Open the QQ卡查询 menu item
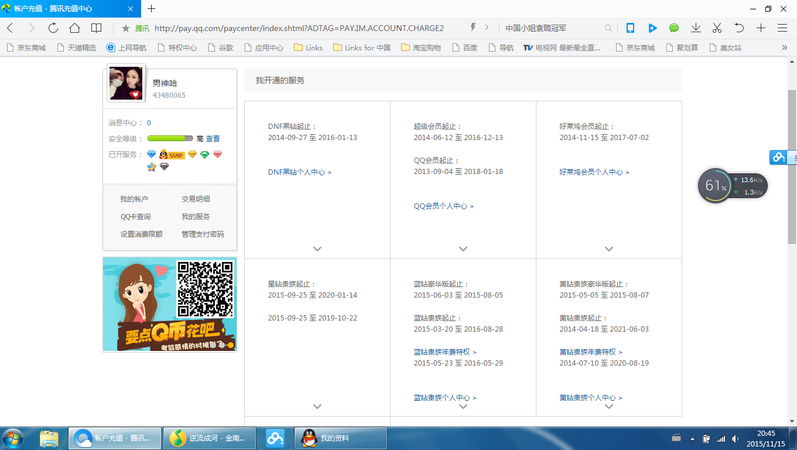The height and width of the screenshot is (450, 797). point(136,217)
